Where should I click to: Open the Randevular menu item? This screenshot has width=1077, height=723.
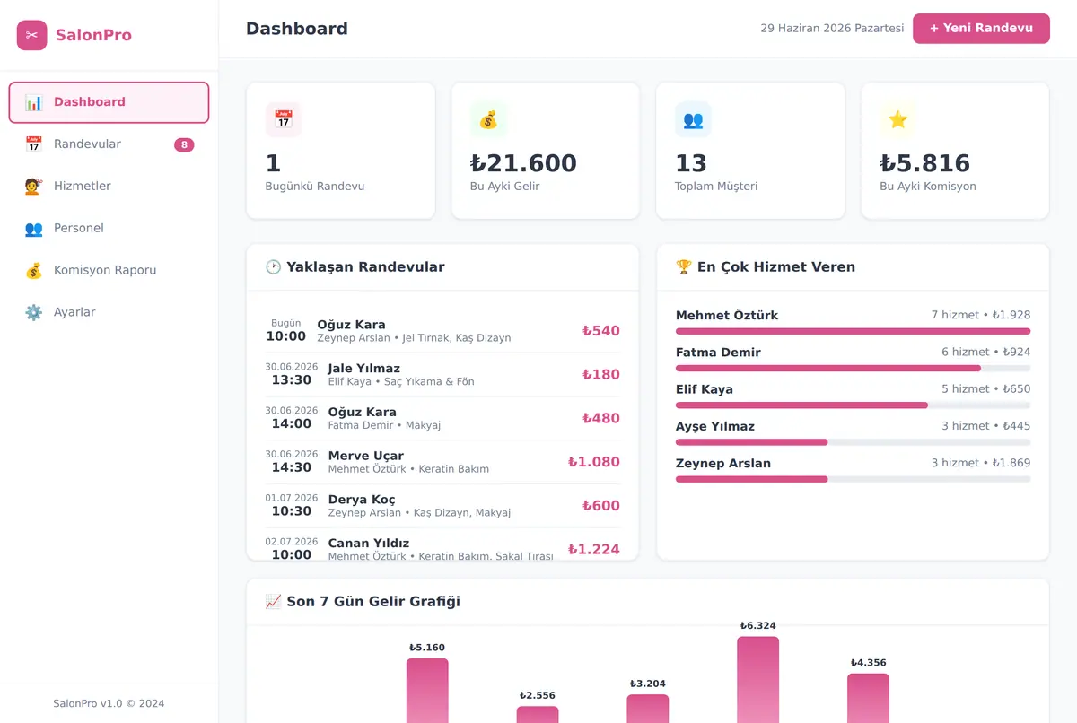pos(109,144)
